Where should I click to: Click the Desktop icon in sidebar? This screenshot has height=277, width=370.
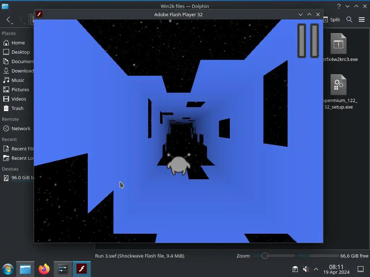click(6, 52)
